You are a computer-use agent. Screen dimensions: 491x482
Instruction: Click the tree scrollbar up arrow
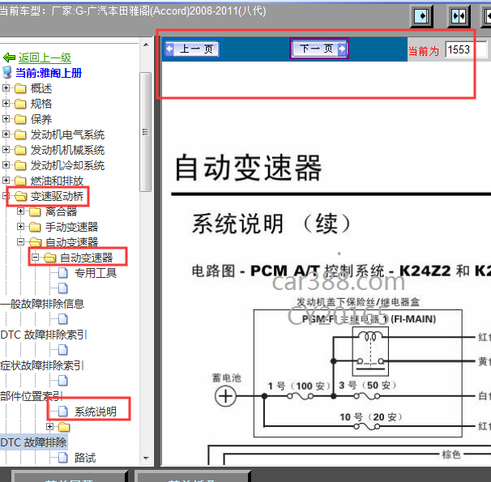pyautogui.click(x=146, y=45)
